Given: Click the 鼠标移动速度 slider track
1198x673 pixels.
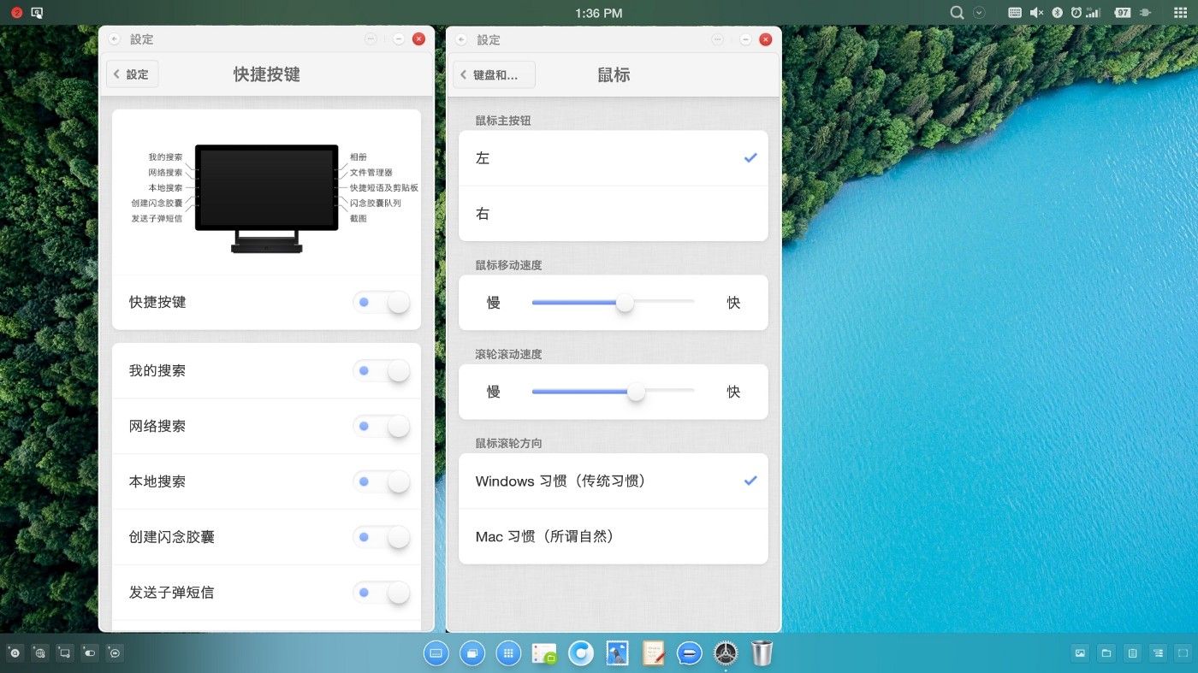Looking at the screenshot, I should click(613, 302).
